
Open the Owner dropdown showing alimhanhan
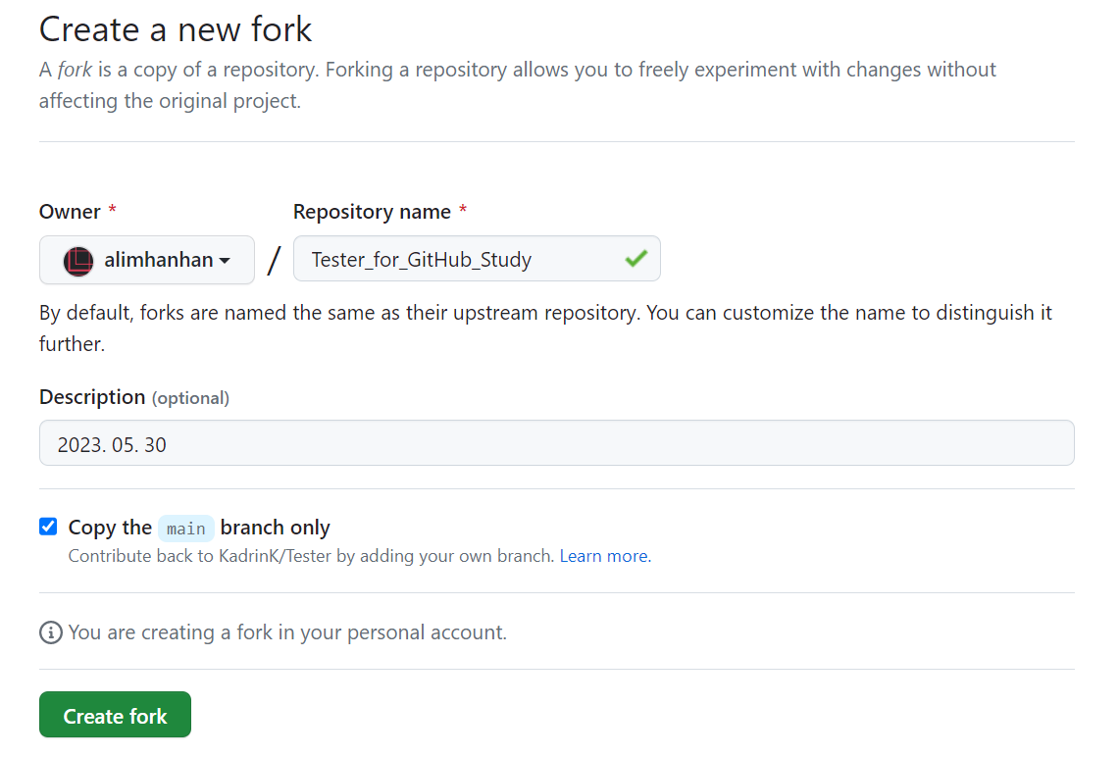pyautogui.click(x=147, y=260)
